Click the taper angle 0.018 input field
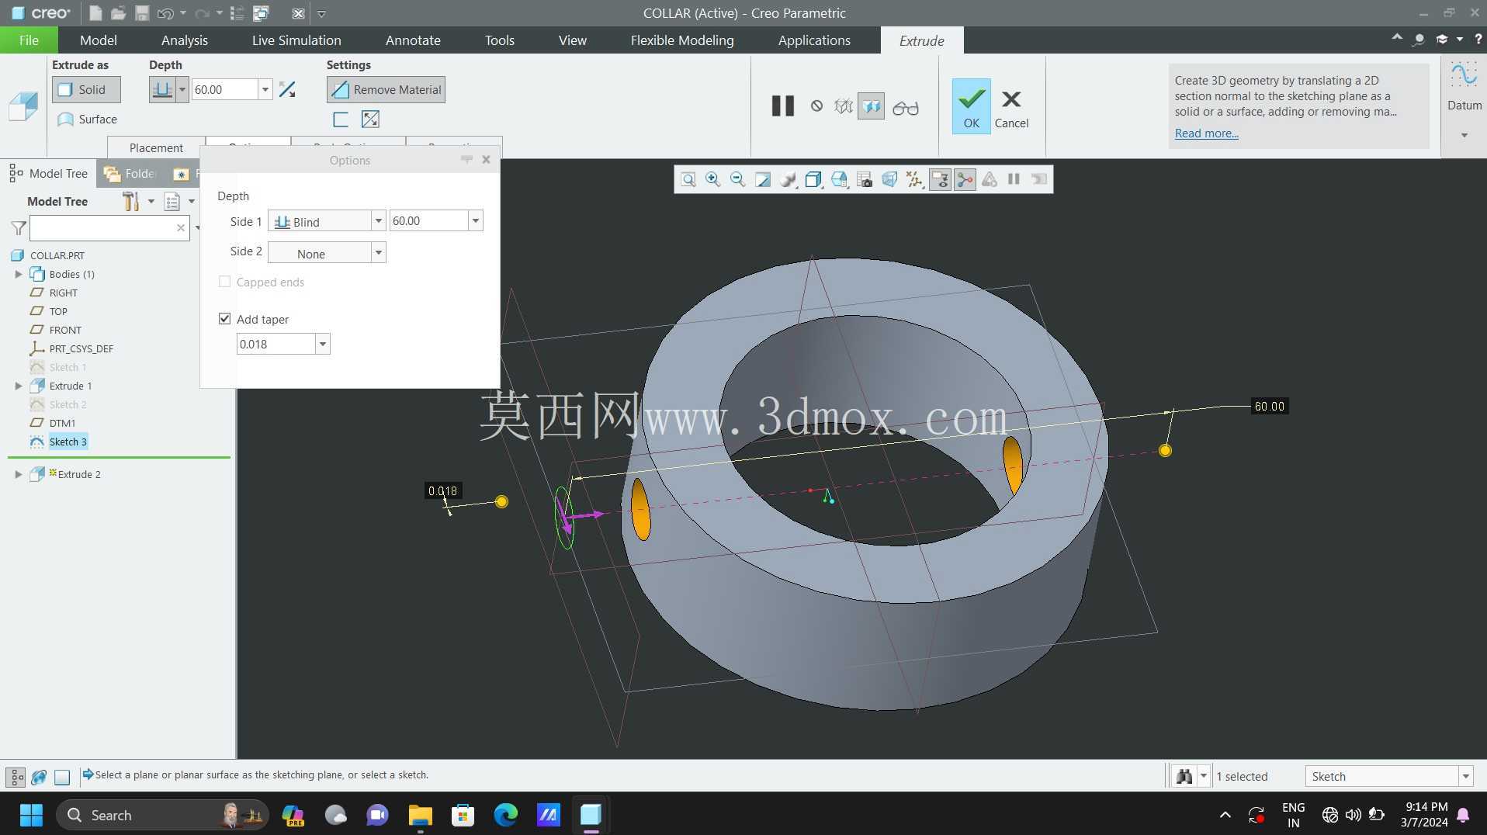 [276, 344]
